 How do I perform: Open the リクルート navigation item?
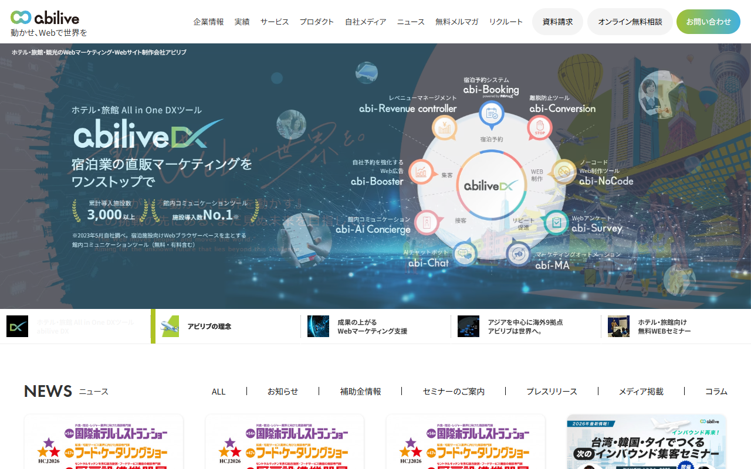click(x=506, y=21)
